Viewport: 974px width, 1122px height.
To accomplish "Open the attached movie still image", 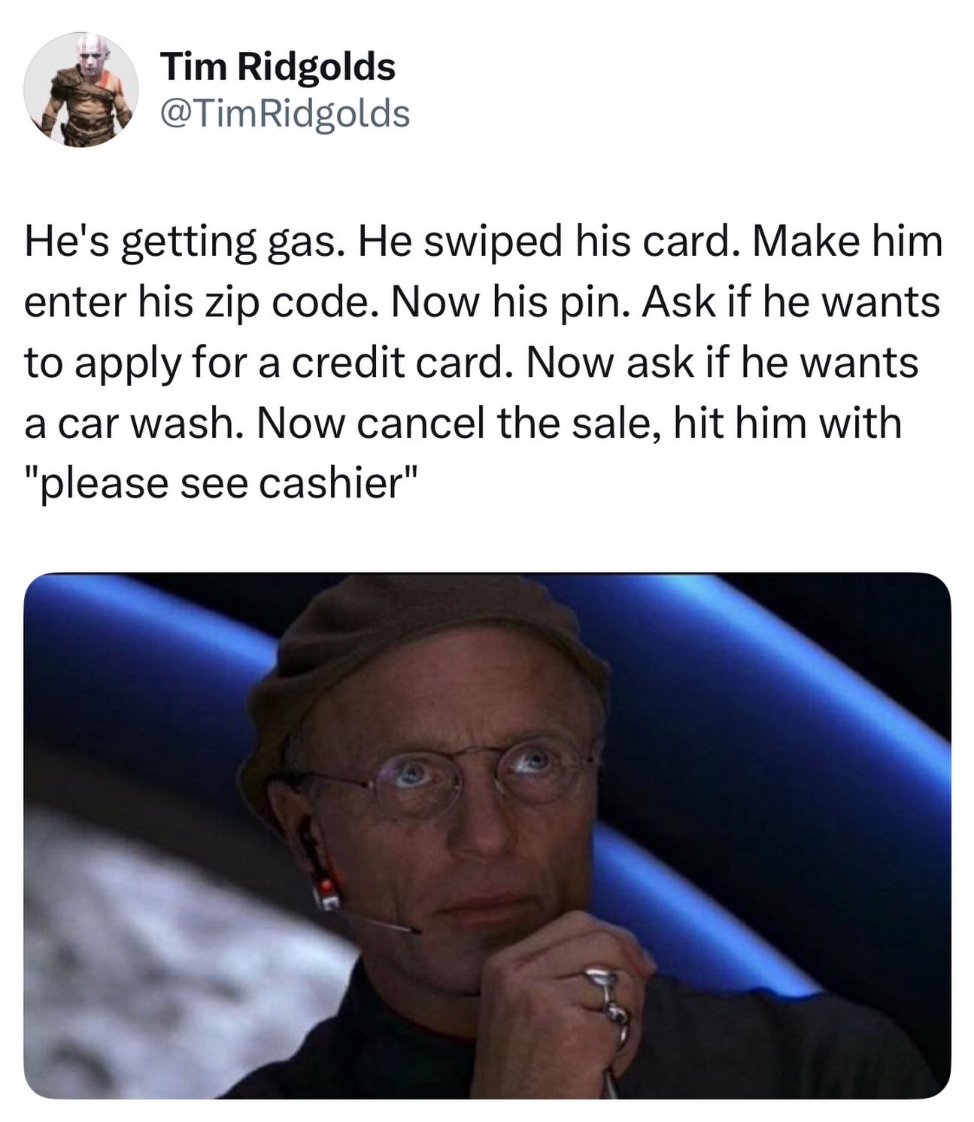I will pos(487,835).
